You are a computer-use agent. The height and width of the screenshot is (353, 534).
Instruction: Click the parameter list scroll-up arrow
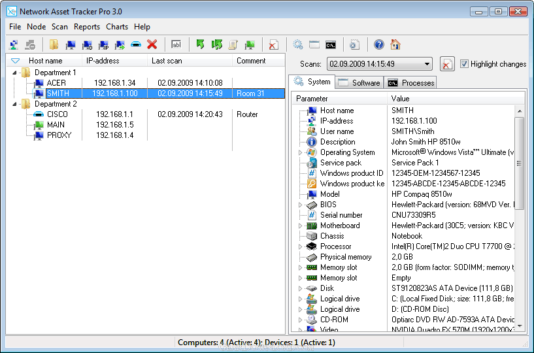[520, 110]
